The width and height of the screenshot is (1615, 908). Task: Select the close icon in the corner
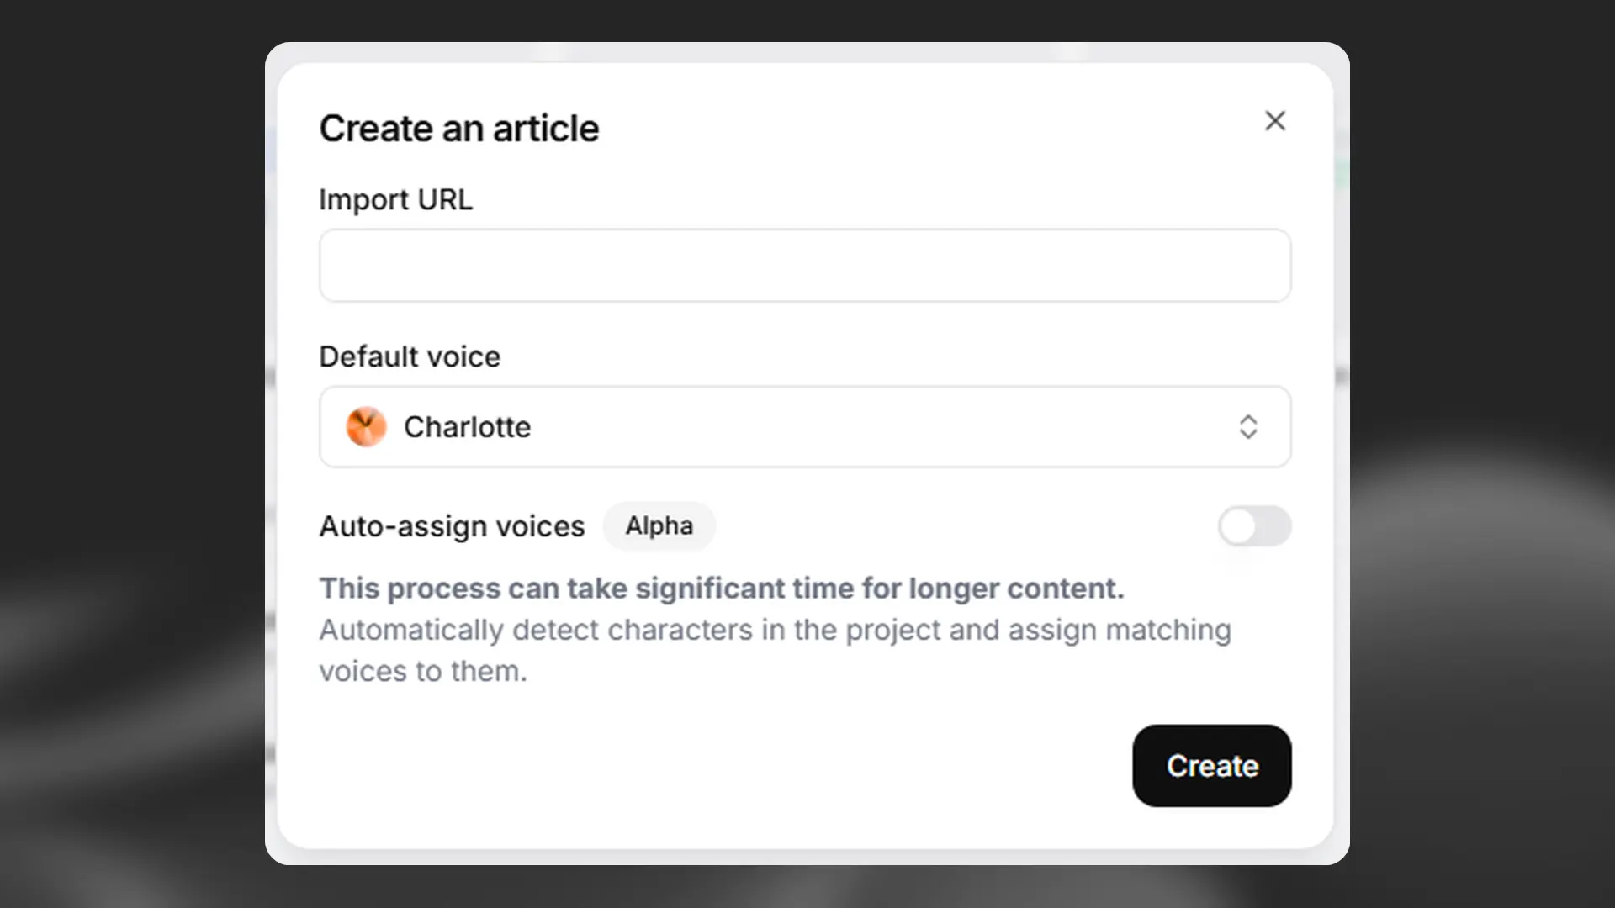click(x=1275, y=121)
